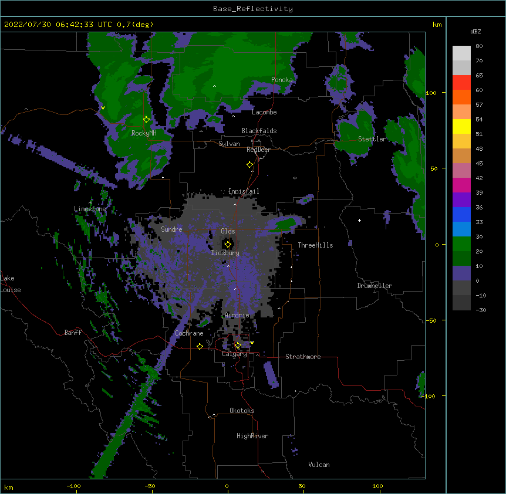Viewport: 506px width, 494px height.
Task: Pick the lightest gray swatch at legend top
Action: [x=461, y=53]
